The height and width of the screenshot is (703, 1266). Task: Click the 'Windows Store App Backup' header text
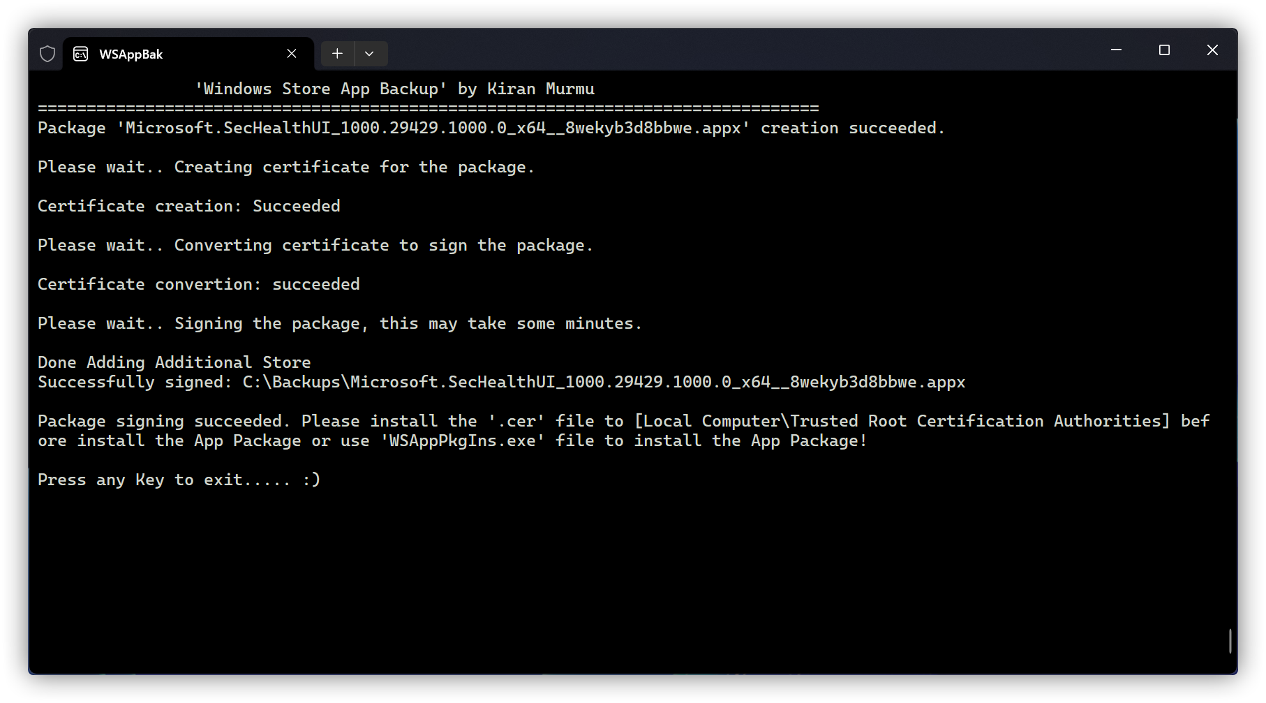395,89
